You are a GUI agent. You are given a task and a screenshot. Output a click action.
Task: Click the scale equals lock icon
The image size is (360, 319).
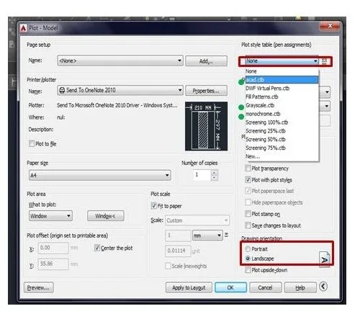pos(226,235)
